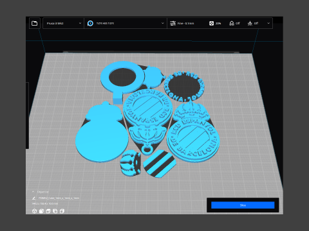
Task: Select the left side view icon
Action: 55,211
